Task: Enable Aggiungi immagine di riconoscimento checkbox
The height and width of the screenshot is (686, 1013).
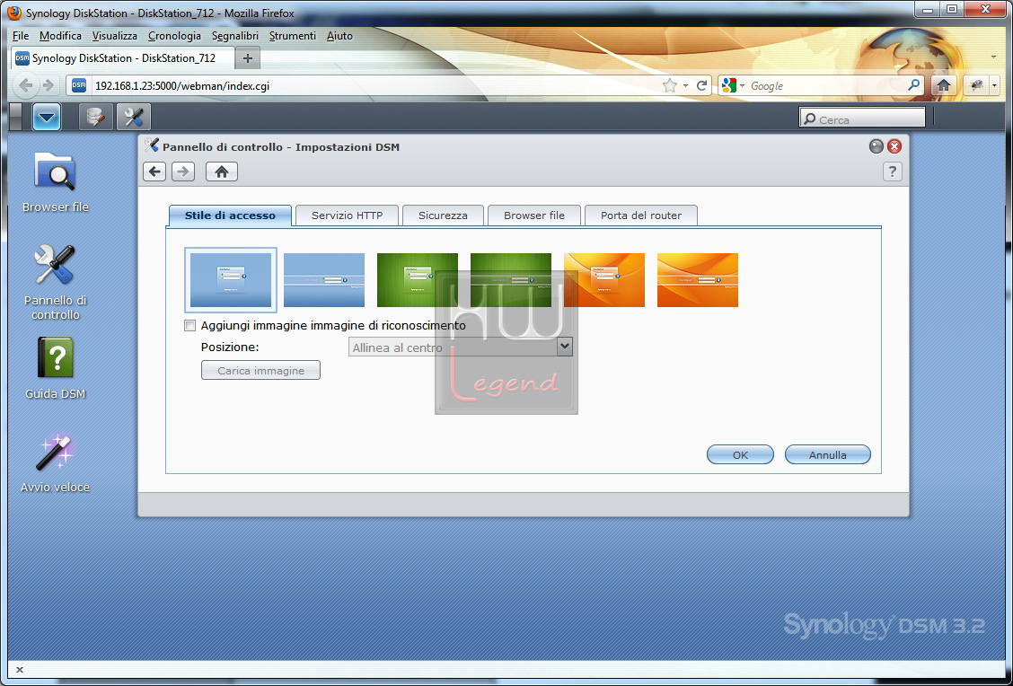Action: 190,326
